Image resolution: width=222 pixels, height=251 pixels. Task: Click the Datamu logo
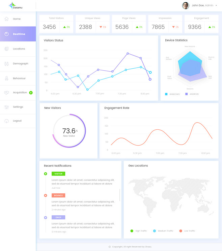(x=16, y=6)
